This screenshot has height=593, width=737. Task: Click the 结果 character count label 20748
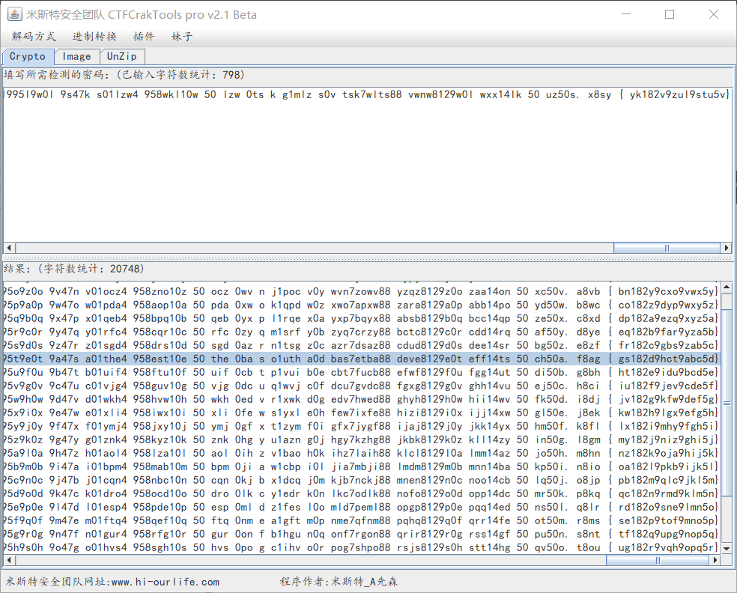(x=74, y=269)
